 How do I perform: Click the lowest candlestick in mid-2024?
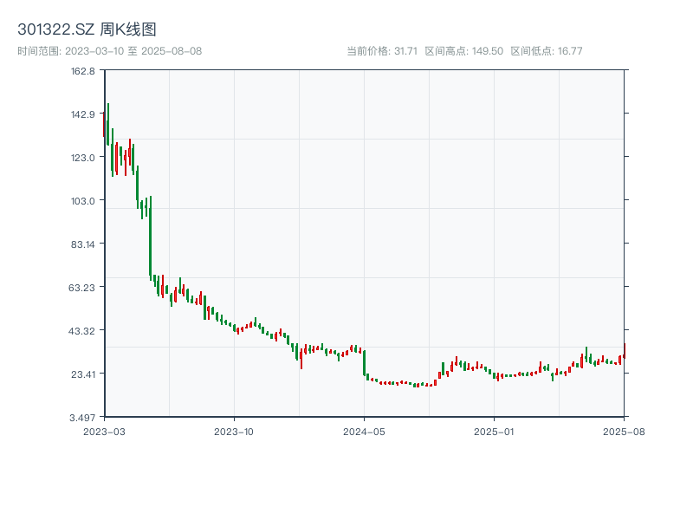pyautogui.click(x=416, y=384)
